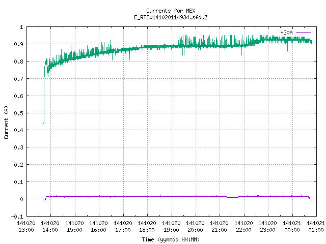
Task: Click y-axis tick label '0.4'
Action: point(18,130)
